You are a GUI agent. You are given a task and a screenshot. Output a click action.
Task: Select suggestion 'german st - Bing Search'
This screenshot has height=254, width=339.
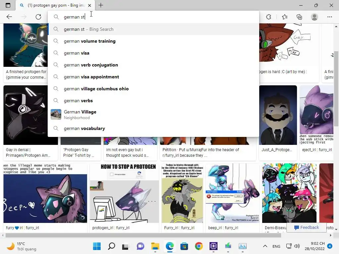click(x=154, y=29)
